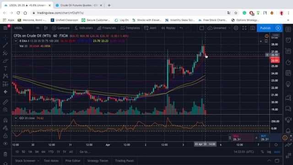This screenshot has width=293, height=165.
Task: Remove drawings with trash icon
Action: (5, 154)
